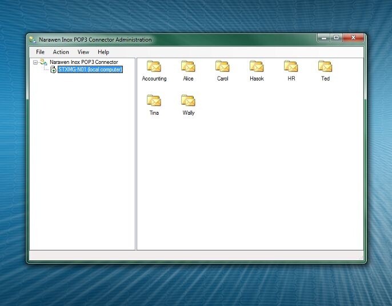This screenshot has width=392, height=306.
Task: Open the Action menu
Action: (61, 52)
